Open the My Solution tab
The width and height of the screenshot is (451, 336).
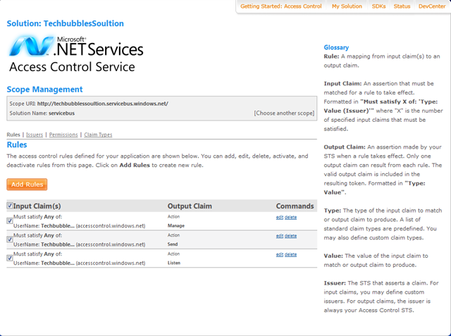coord(347,6)
